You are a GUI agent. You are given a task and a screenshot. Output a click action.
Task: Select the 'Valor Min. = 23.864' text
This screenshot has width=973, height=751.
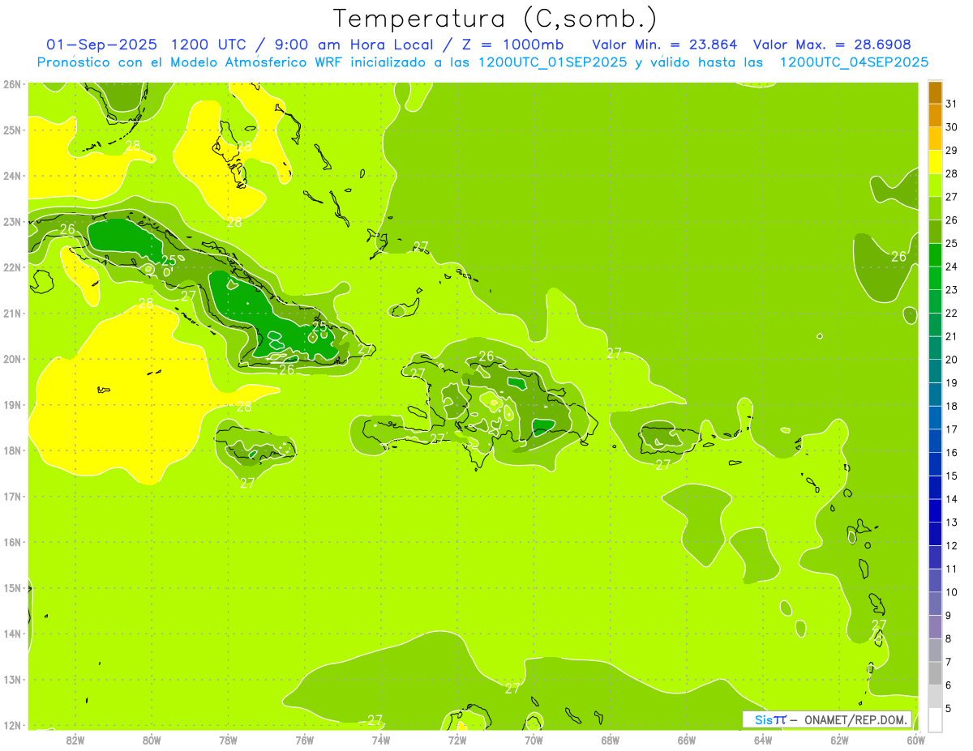pyautogui.click(x=664, y=45)
